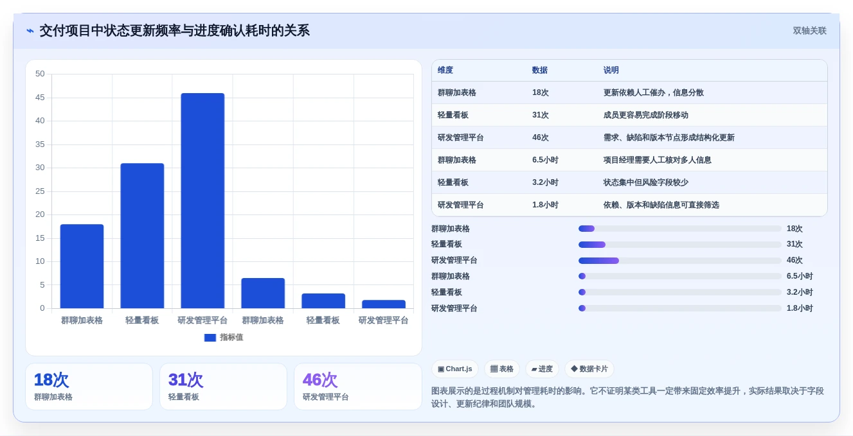Click table cell 项目经理需要人工核对多人信息
853x436 pixels.
(658, 160)
